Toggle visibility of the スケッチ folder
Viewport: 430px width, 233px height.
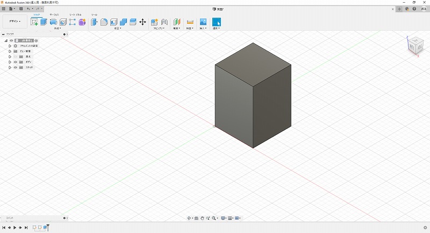(15, 67)
